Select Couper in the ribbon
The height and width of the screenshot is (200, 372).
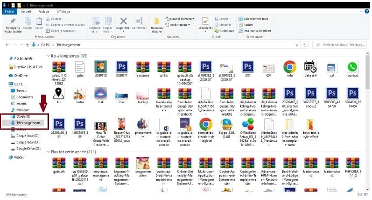(54, 19)
